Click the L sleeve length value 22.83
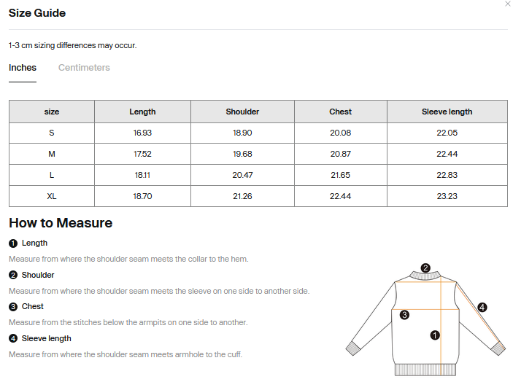 tap(447, 175)
